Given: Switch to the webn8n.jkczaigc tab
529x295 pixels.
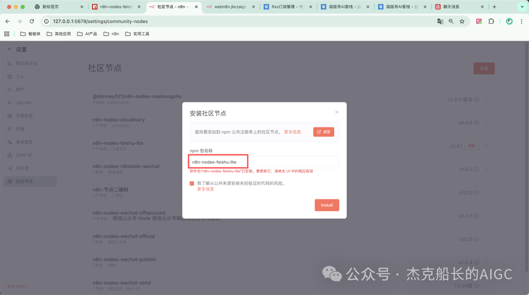Looking at the screenshot, I should (230, 7).
